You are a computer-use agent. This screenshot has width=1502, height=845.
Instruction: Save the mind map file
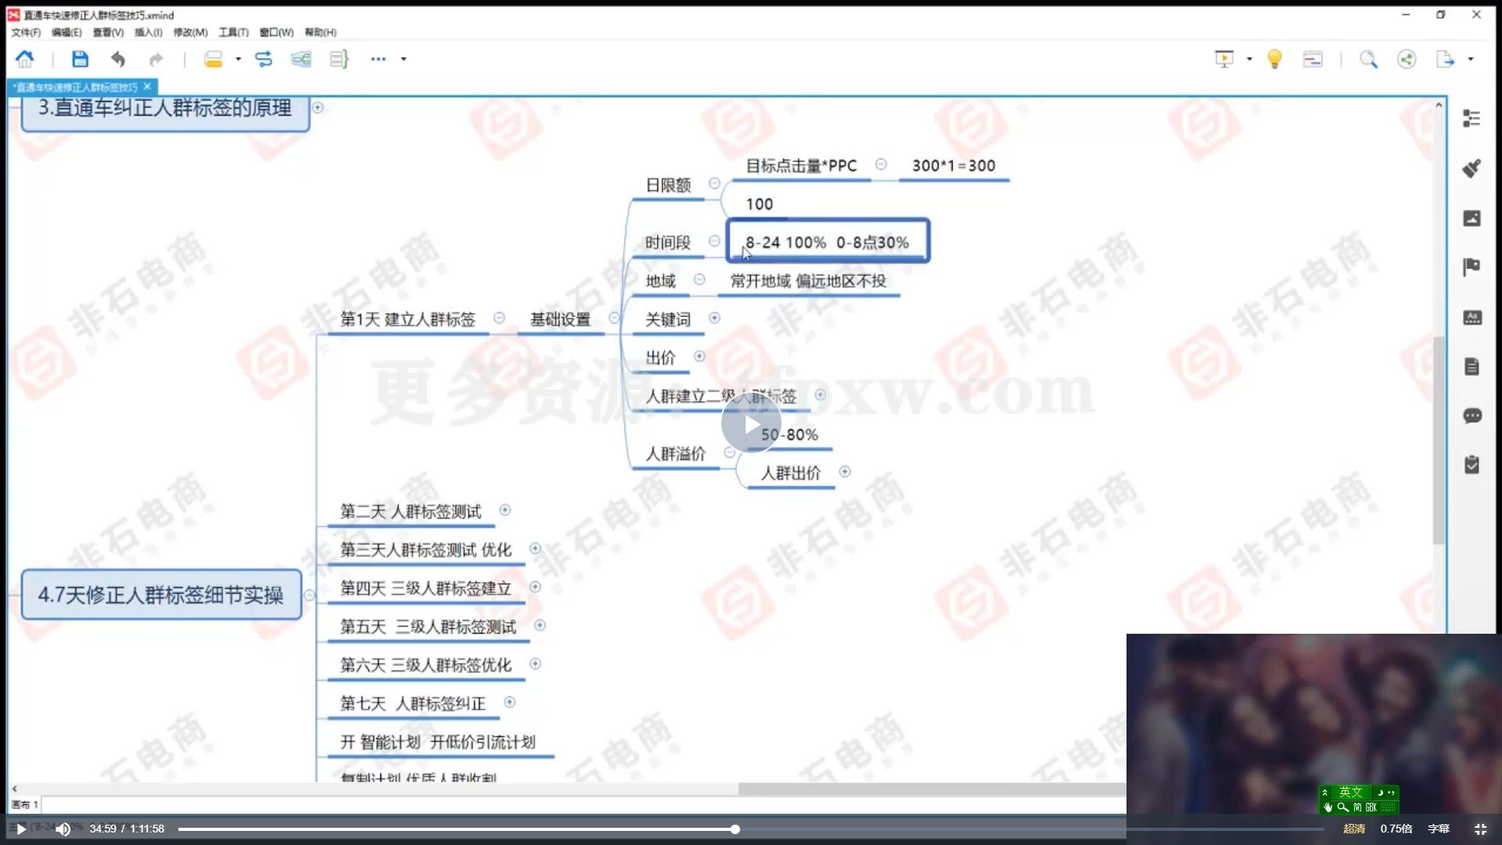pos(81,59)
